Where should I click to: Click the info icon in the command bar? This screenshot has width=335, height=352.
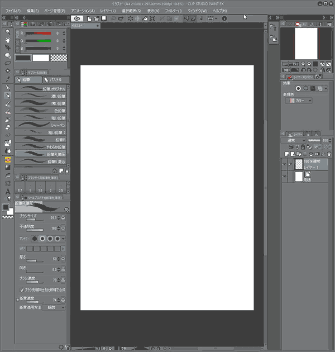tap(224, 18)
